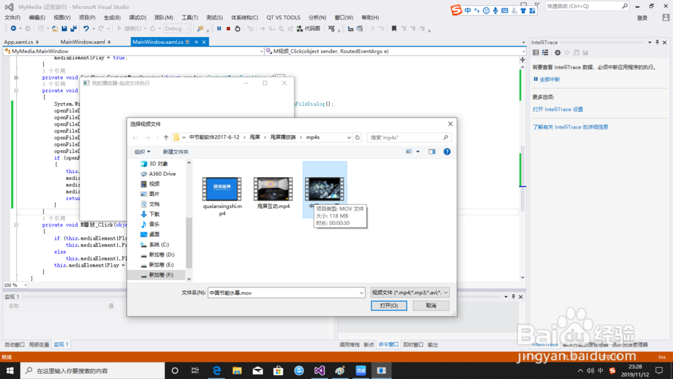Viewport: 673px width, 379px height.
Task: Navigate backward icon in Visual Studio toolbar
Action: pyautogui.click(x=13, y=29)
